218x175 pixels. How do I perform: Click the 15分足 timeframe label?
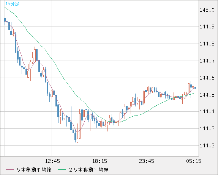click(12, 4)
